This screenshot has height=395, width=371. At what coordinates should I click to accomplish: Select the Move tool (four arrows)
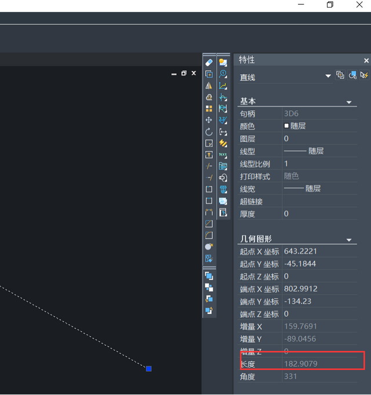click(x=209, y=120)
